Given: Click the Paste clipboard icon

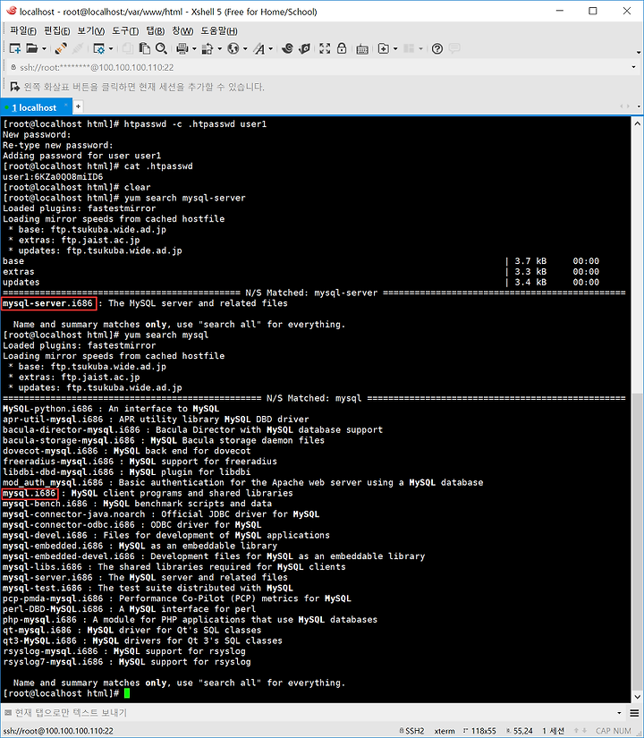Looking at the screenshot, I should [145, 48].
